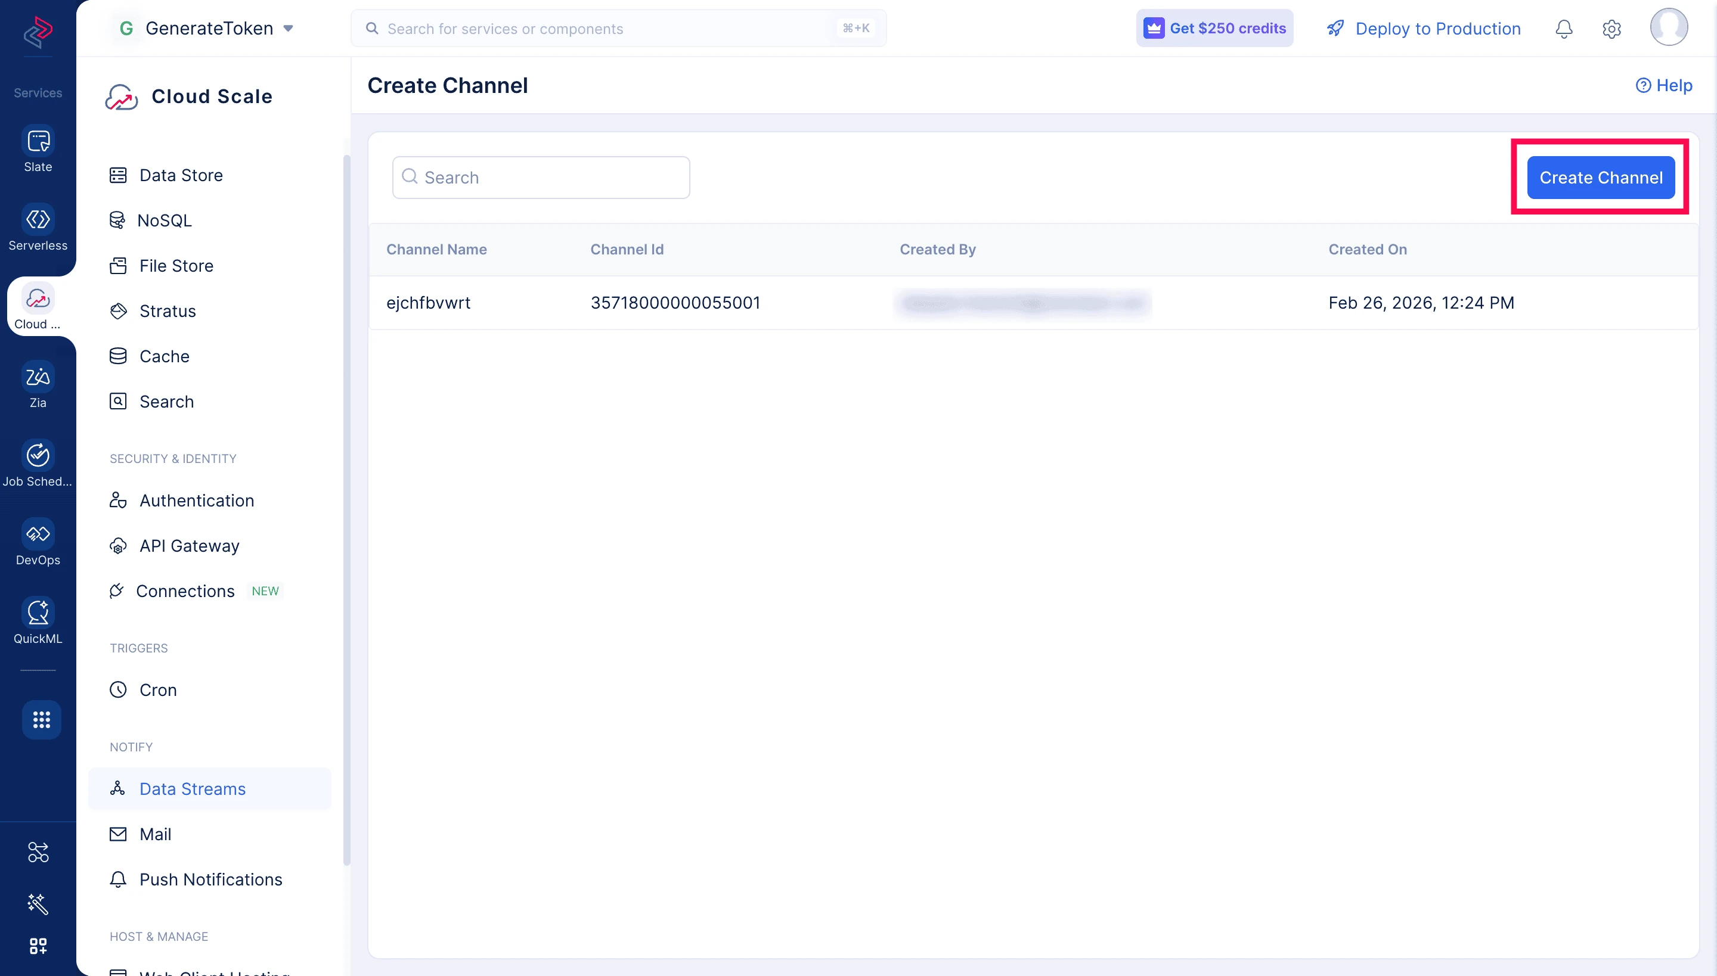This screenshot has height=976, width=1717.
Task: Select the Cloud Scale service icon
Action: point(38,306)
